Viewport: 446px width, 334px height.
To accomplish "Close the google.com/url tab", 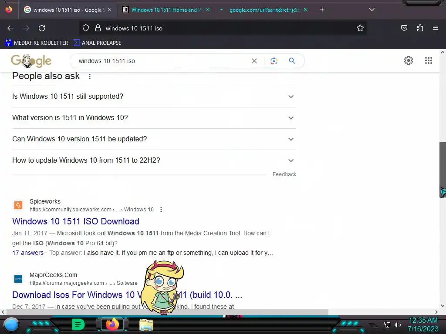I will [x=305, y=10].
